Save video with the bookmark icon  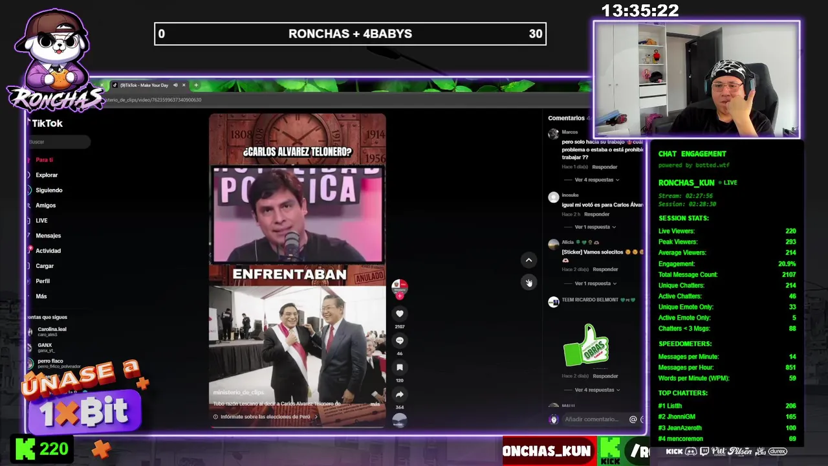point(399,367)
